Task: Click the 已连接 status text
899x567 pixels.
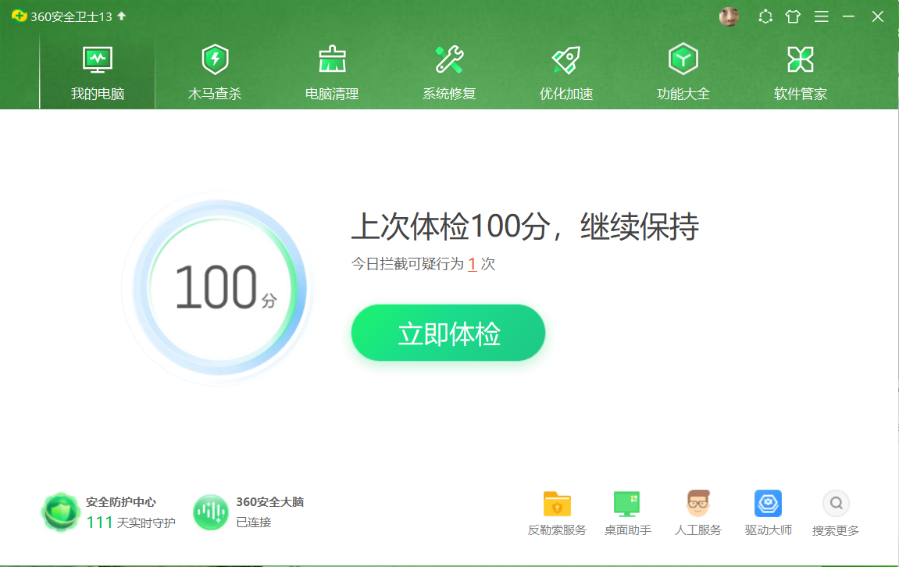Action: (253, 522)
